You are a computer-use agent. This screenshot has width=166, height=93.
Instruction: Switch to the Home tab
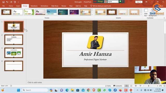click(11, 6)
